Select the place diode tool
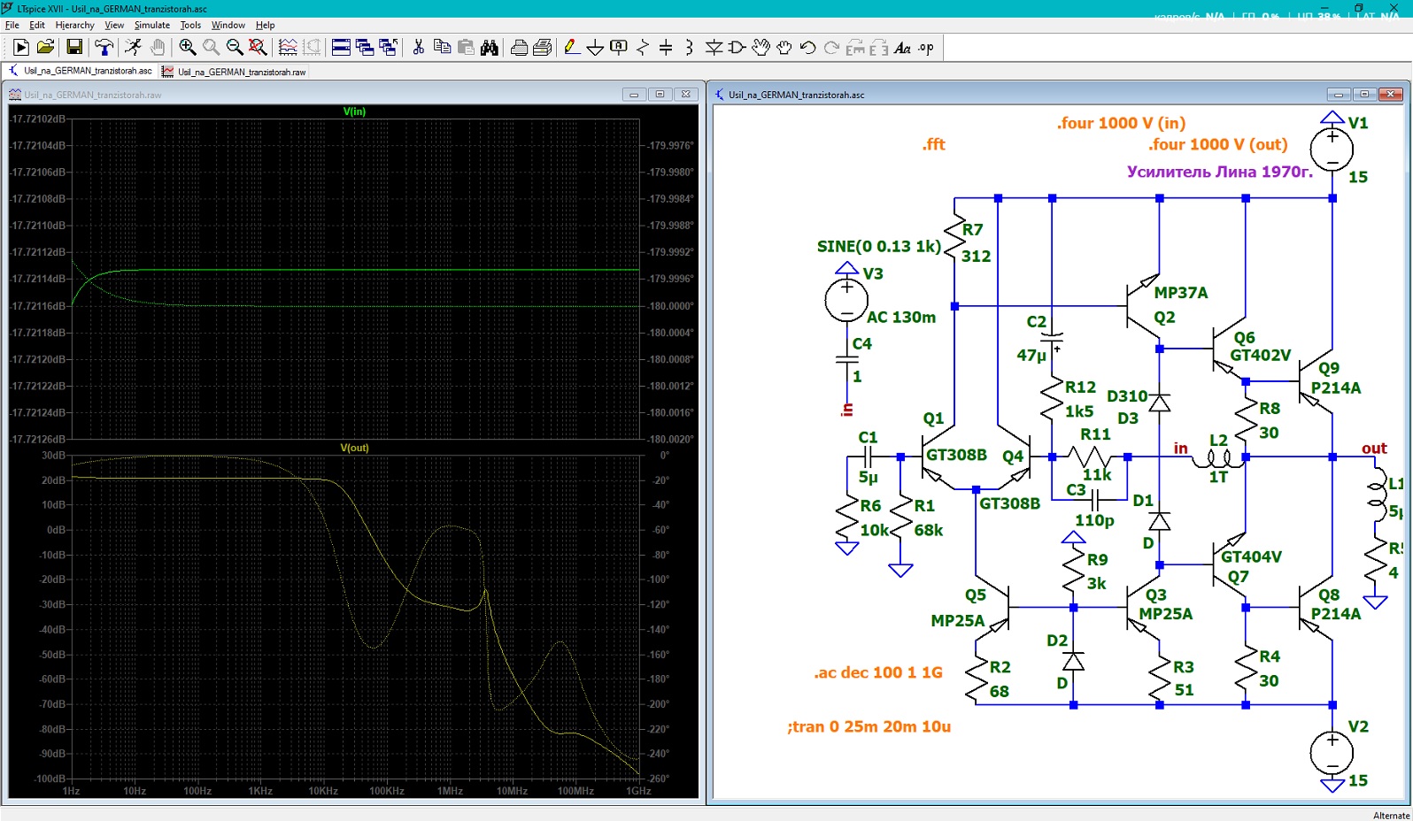This screenshot has width=1413, height=821. pos(714,48)
